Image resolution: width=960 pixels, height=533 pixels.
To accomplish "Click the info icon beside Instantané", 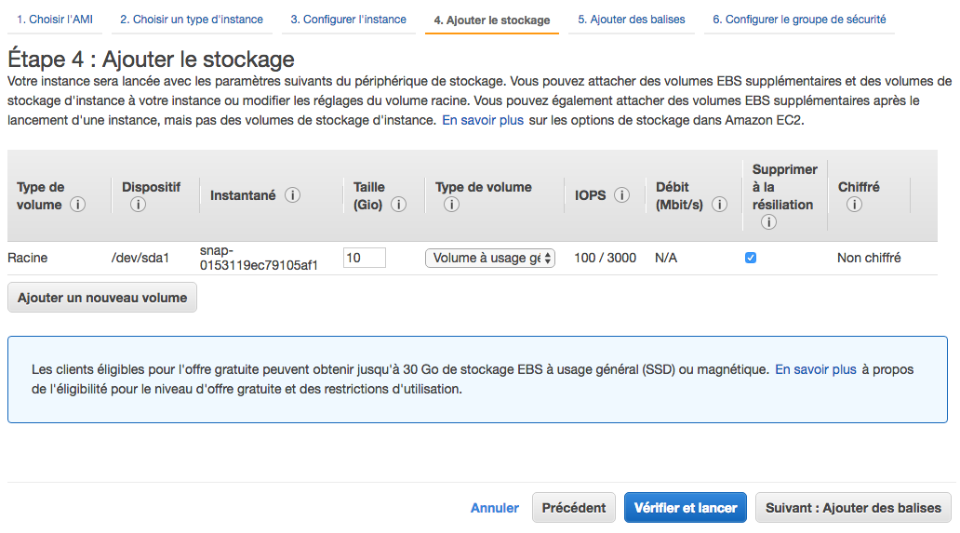I will coord(292,195).
